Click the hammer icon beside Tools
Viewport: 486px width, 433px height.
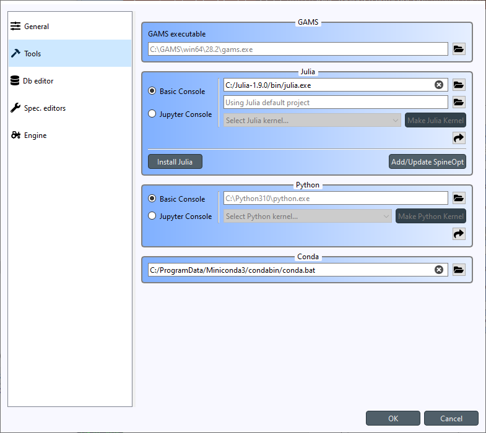15,53
